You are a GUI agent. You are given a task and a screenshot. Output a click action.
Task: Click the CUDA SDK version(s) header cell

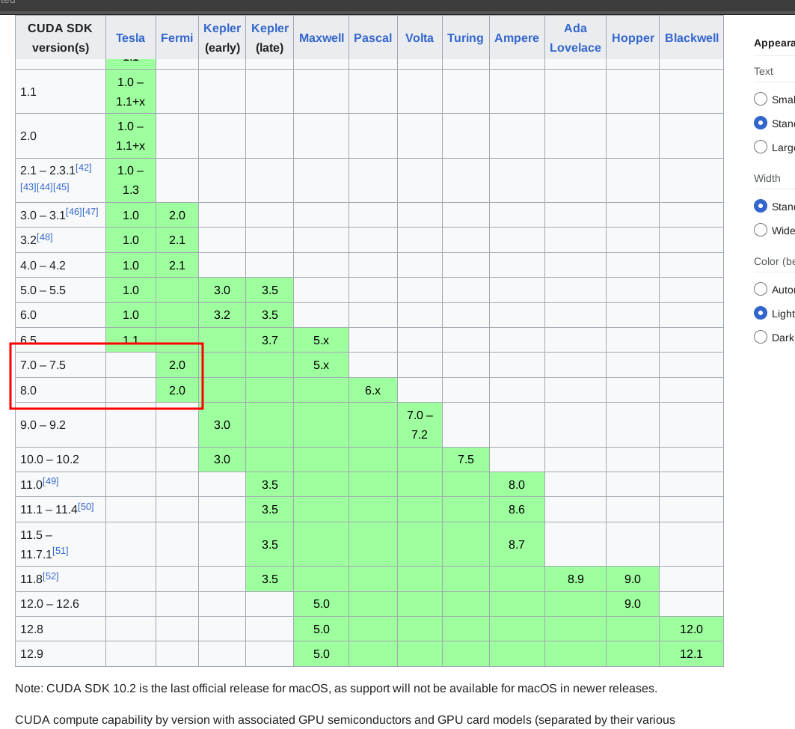click(x=61, y=37)
